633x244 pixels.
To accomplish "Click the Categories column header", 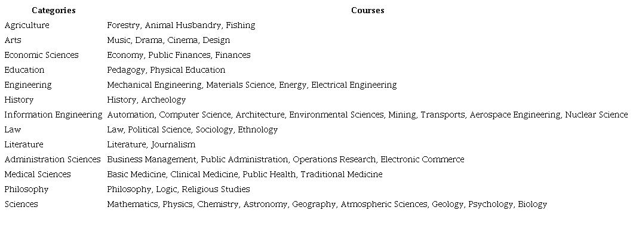I will [x=53, y=11].
